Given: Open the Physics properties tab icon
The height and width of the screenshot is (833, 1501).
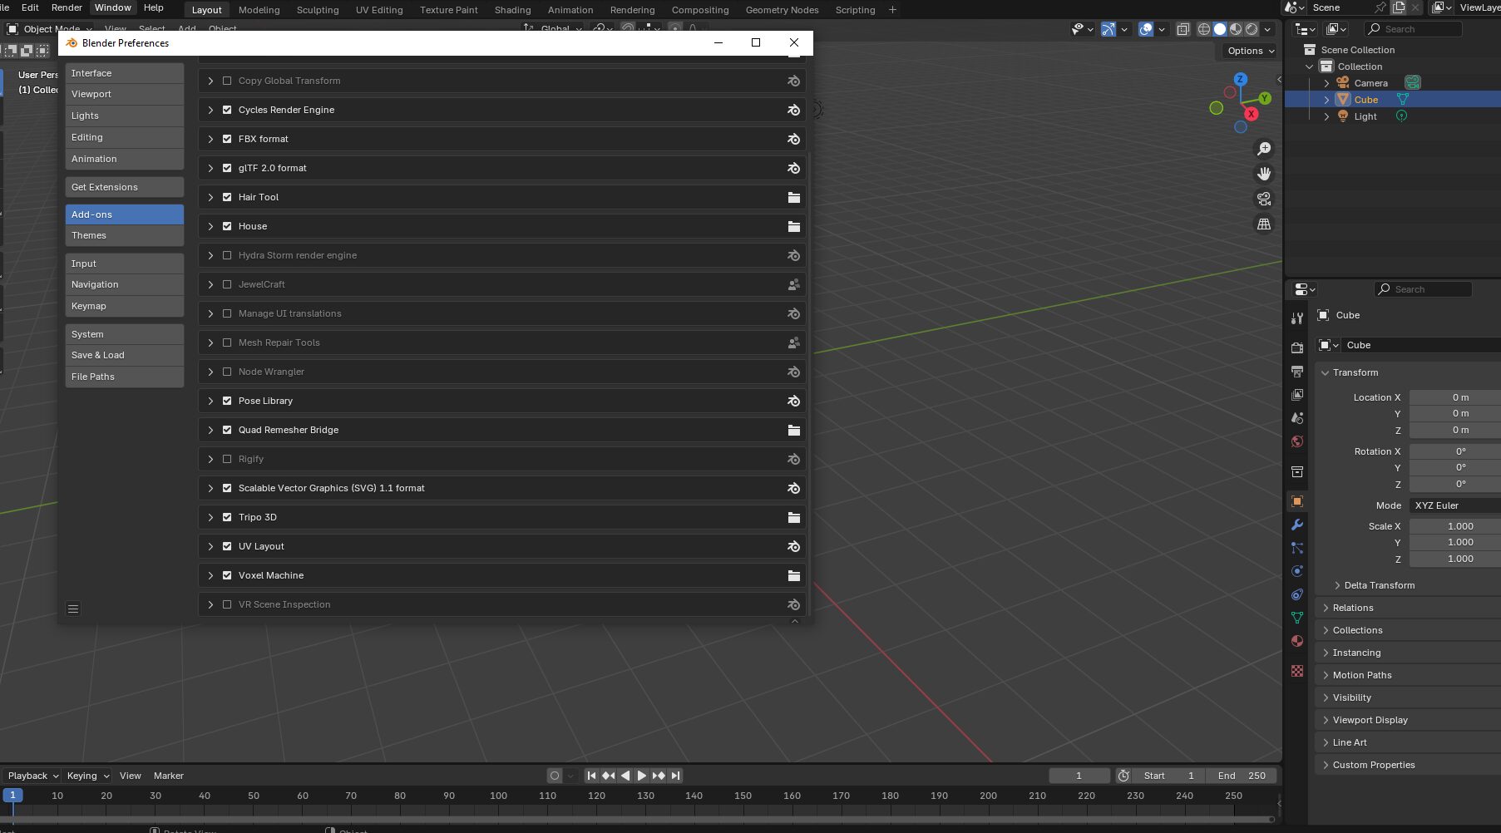Looking at the screenshot, I should [x=1297, y=571].
